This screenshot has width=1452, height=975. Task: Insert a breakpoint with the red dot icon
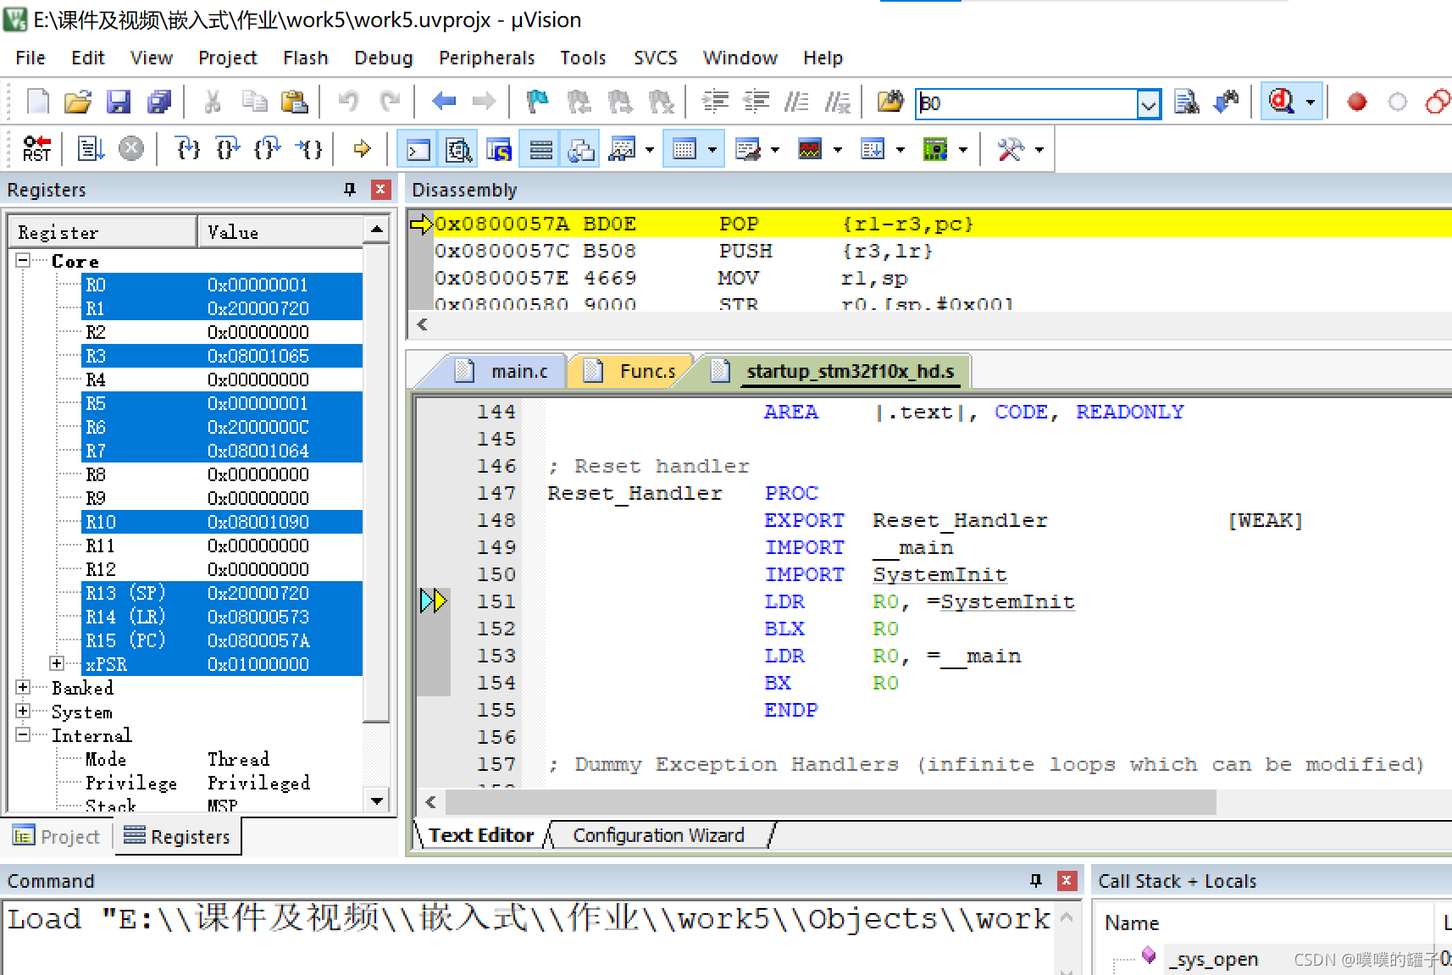1357,102
